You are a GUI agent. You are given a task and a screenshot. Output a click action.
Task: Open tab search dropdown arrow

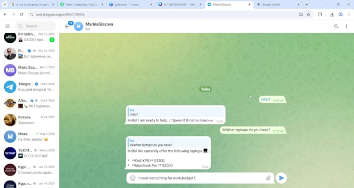click(5, 5)
